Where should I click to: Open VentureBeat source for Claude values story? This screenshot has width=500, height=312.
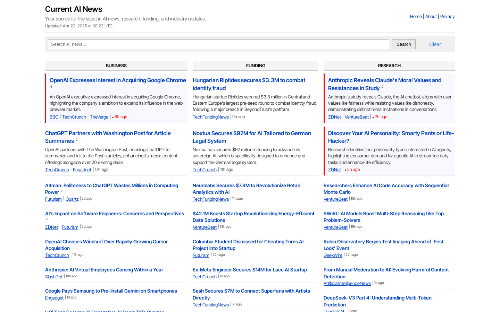click(357, 117)
